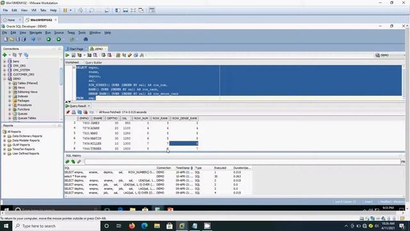
Task: Click the Executed column header in SQL History
Action: point(220,168)
